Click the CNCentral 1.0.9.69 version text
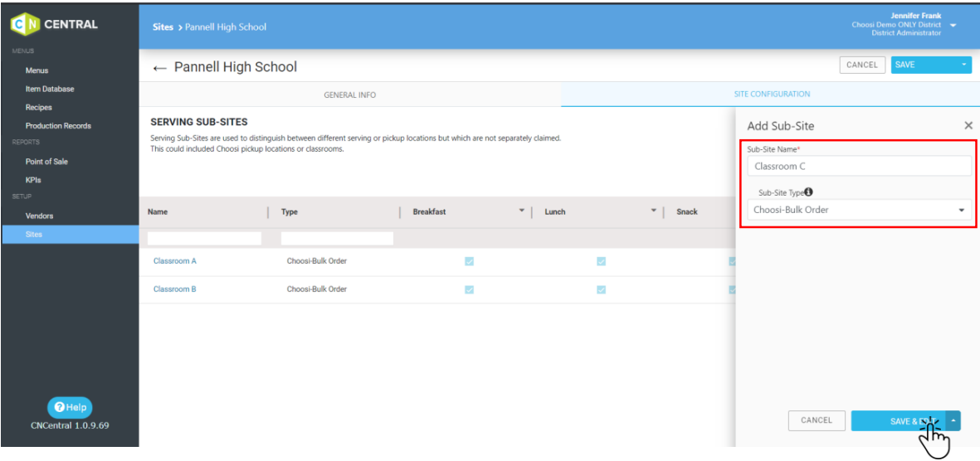 point(70,426)
